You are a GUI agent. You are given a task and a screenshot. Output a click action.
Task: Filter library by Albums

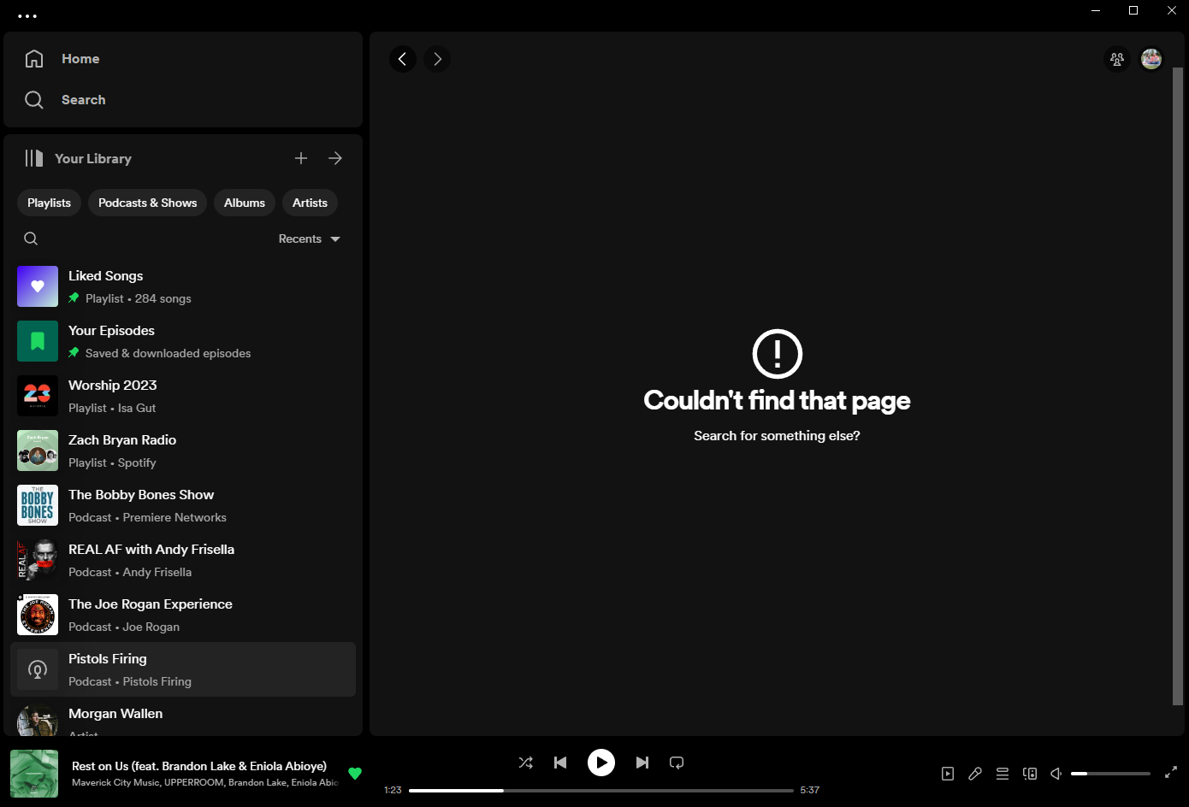click(x=245, y=203)
